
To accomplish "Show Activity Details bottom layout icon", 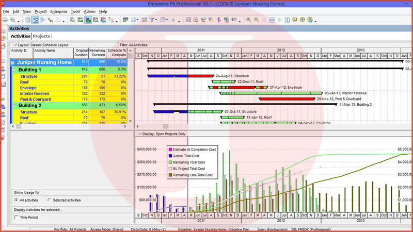I will [72, 20].
